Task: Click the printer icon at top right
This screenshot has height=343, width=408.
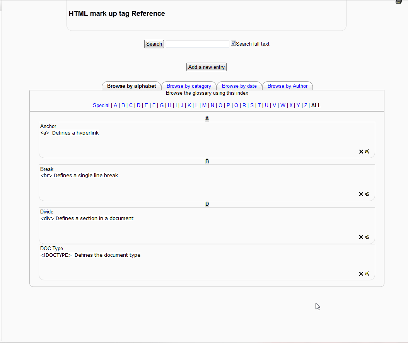Action: pyautogui.click(x=399, y=2)
